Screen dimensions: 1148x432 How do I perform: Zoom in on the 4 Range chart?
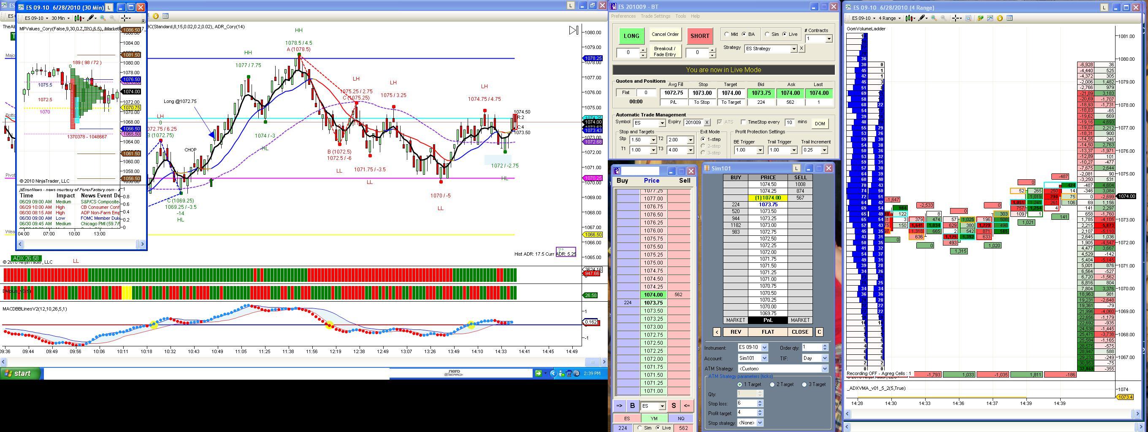point(934,18)
